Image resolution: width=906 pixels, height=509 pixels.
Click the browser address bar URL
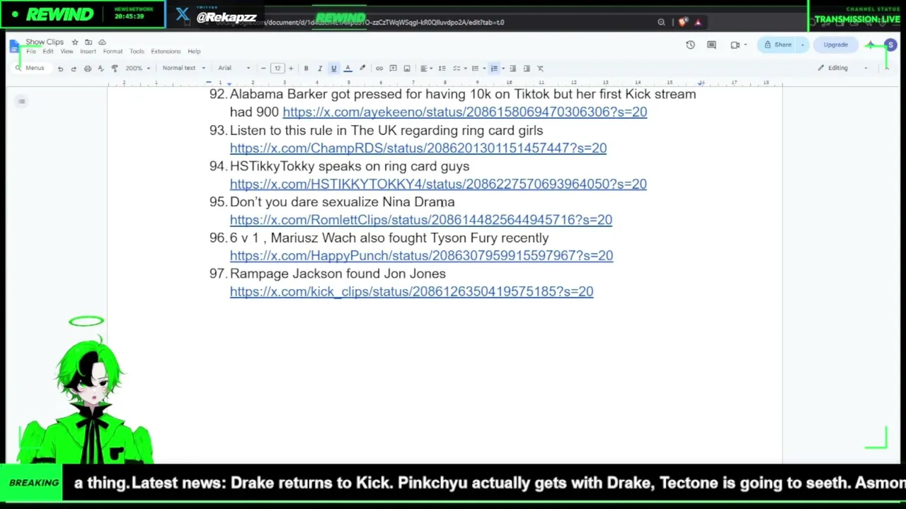pyautogui.click(x=360, y=23)
